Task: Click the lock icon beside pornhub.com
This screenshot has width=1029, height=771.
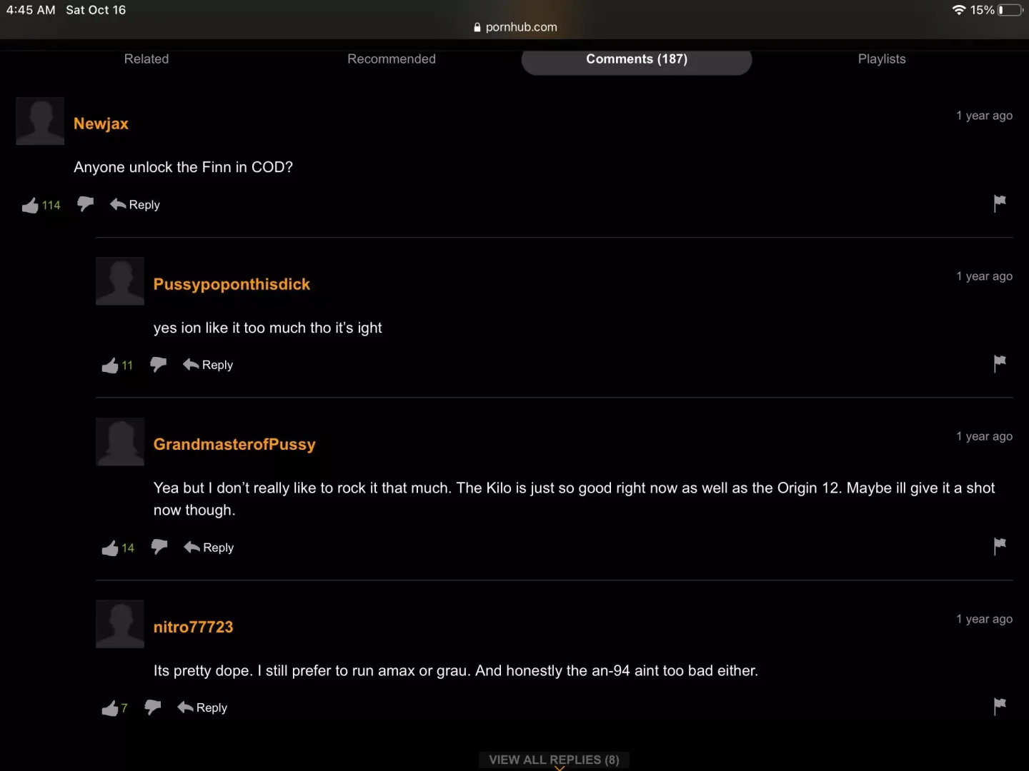Action: point(477,26)
